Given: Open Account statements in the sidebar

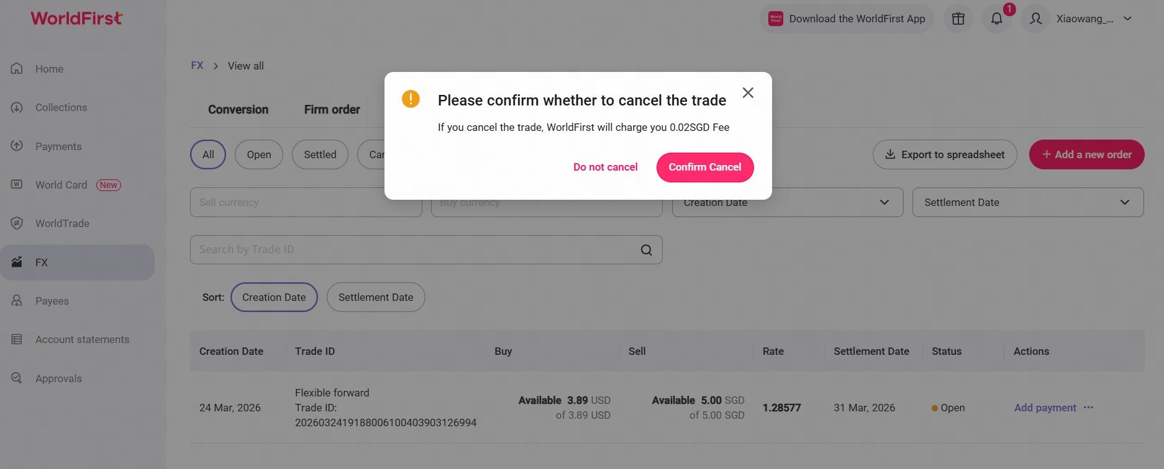Looking at the screenshot, I should pos(82,339).
